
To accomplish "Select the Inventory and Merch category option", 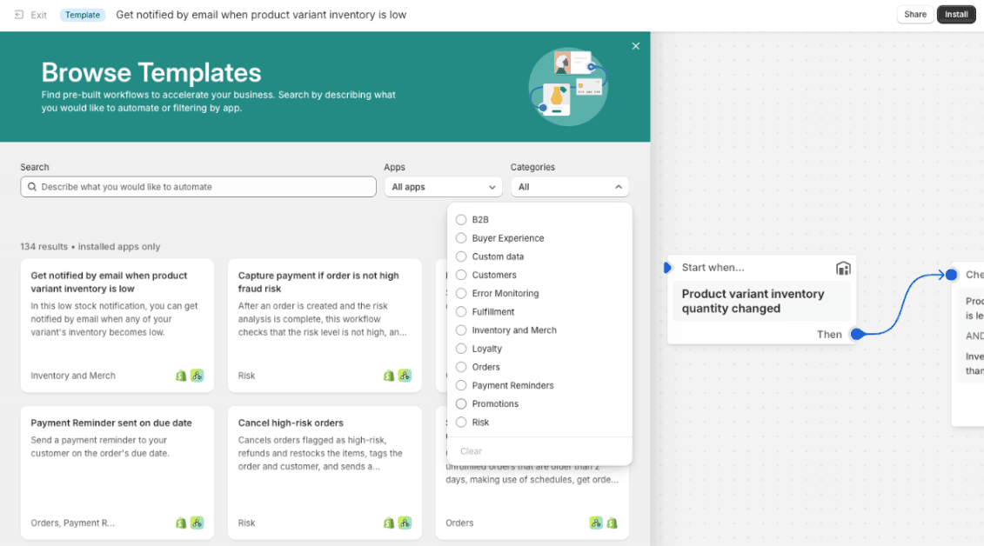I will [x=461, y=330].
